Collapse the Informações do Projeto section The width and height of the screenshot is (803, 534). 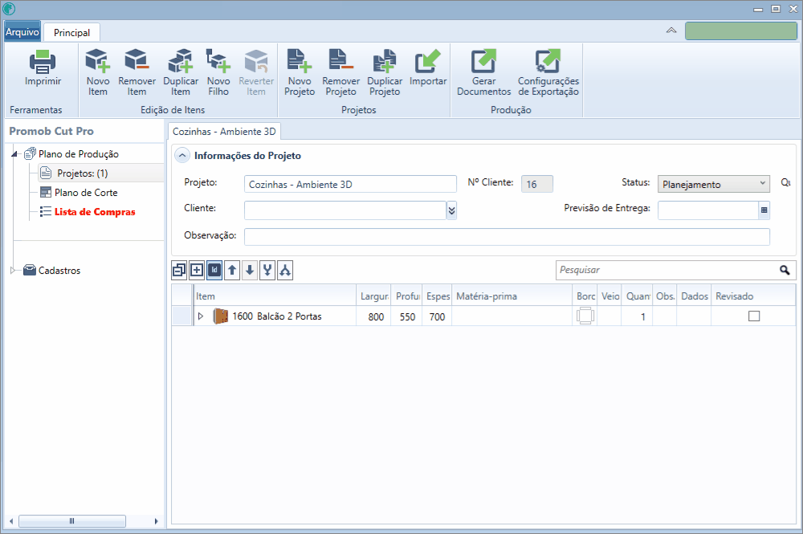[x=181, y=155]
